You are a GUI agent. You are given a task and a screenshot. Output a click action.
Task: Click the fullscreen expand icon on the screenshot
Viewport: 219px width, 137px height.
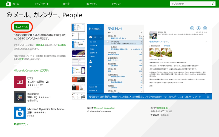tap(208, 97)
